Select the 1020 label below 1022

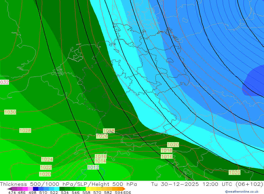45,174
